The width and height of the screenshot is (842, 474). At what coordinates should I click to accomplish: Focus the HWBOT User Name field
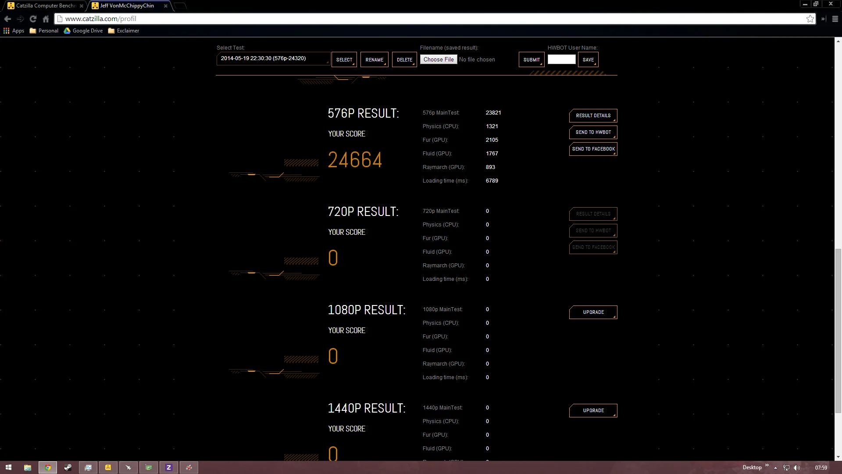pyautogui.click(x=561, y=59)
